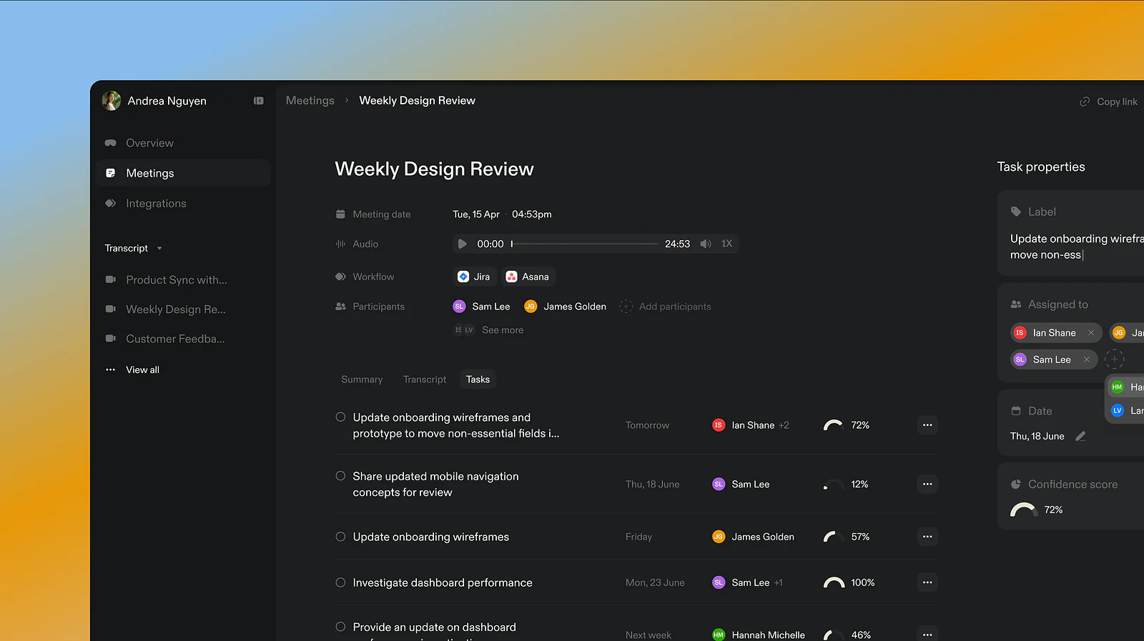Mute the audio with the speaker icon
The width and height of the screenshot is (1144, 641).
pos(706,244)
